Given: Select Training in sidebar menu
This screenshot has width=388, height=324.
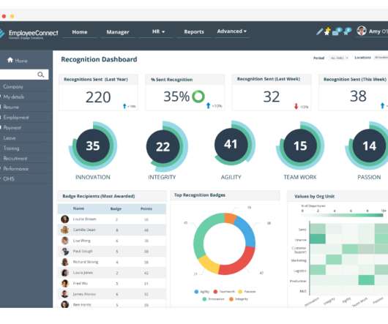Looking at the screenshot, I should pyautogui.click(x=11, y=148).
